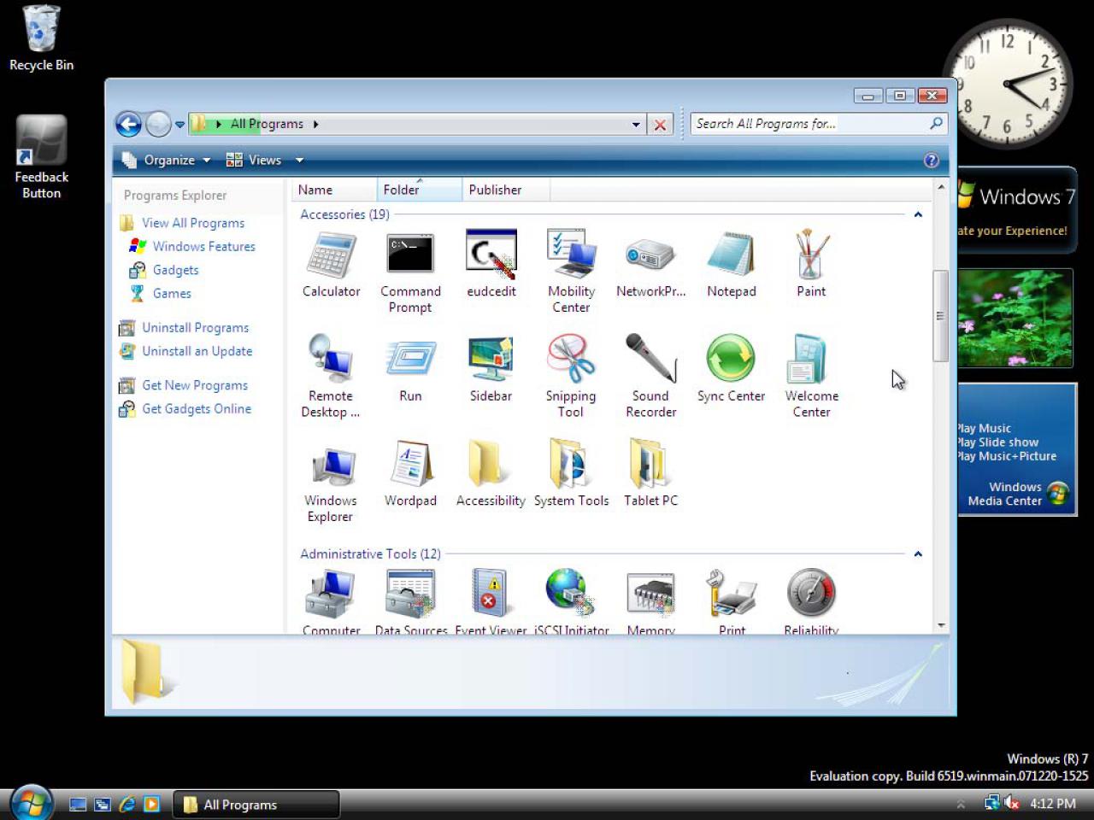Image resolution: width=1094 pixels, height=820 pixels.
Task: Click the scrollbar down arrow
Action: 940,626
